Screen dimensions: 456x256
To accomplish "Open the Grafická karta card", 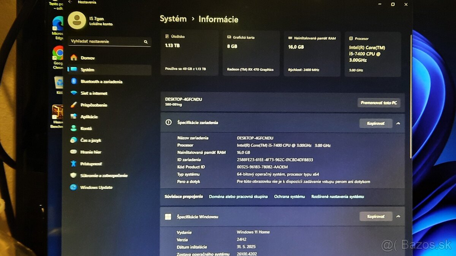I will coord(251,53).
